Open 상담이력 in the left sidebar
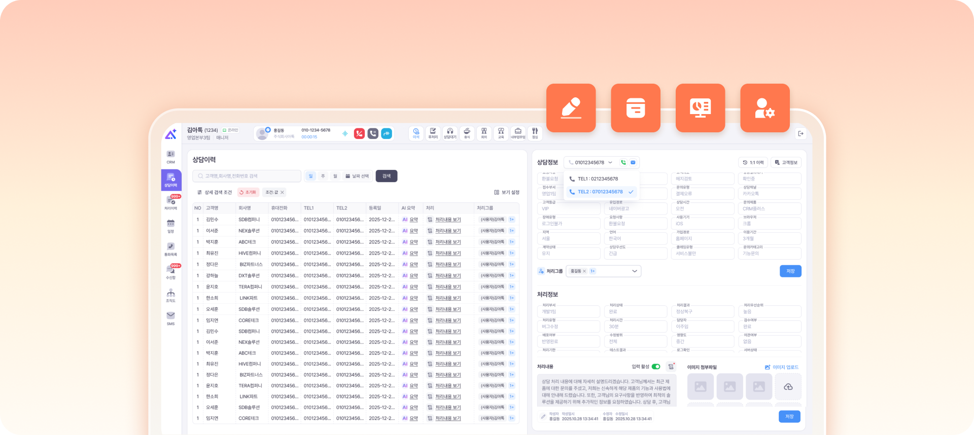This screenshot has height=435, width=974. pos(171,179)
